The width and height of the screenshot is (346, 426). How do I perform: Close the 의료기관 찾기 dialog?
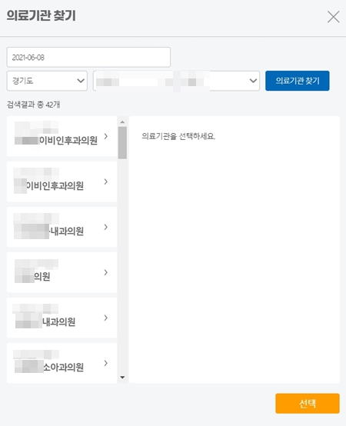tap(333, 17)
